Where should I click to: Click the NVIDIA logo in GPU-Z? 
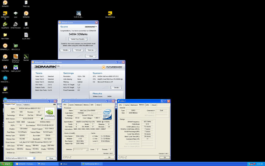[x=50, y=113]
